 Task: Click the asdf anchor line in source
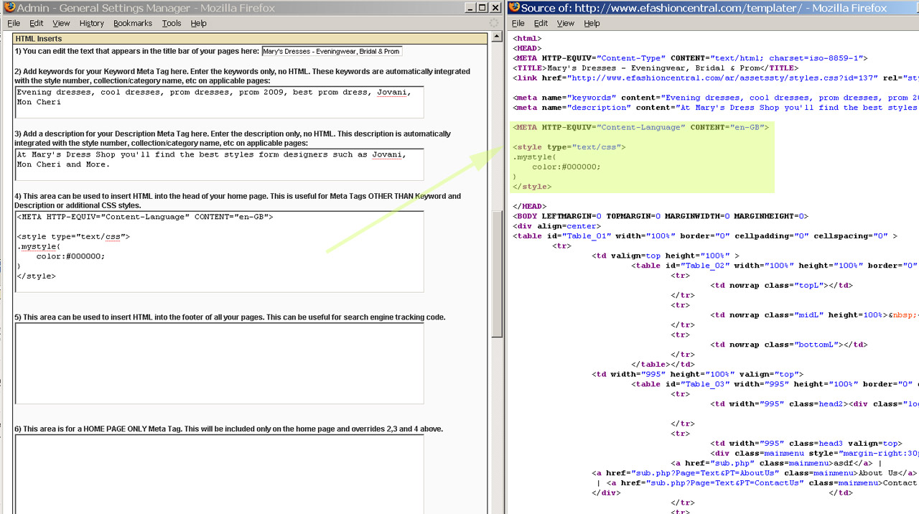tap(776, 463)
